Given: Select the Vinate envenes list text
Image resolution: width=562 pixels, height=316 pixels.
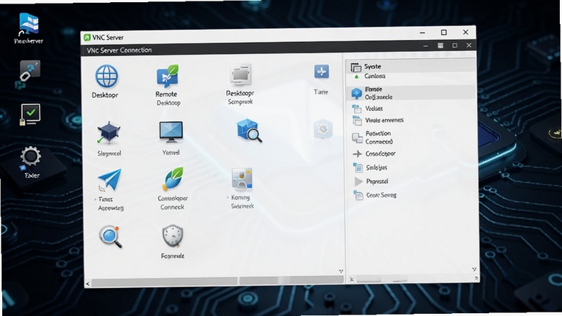Looking at the screenshot, I should tap(384, 120).
